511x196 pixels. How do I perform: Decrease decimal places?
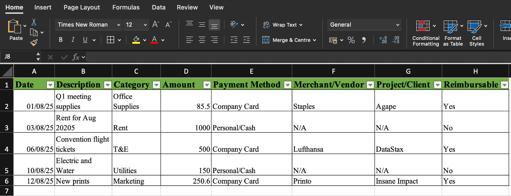click(x=396, y=40)
